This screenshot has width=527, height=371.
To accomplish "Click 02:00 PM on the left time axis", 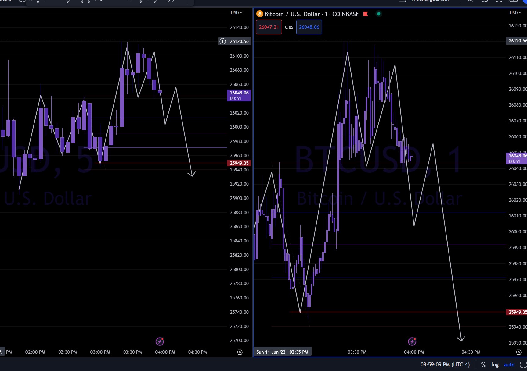I will 35,352.
